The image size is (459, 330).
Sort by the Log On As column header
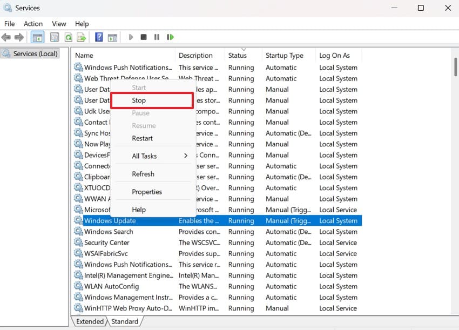pyautogui.click(x=334, y=55)
